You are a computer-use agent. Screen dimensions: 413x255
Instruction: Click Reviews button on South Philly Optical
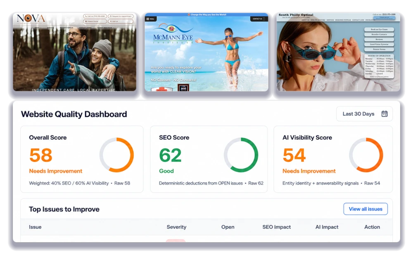(x=379, y=40)
